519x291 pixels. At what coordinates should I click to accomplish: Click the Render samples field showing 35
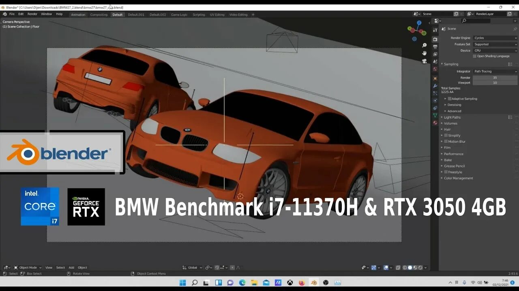[495, 78]
